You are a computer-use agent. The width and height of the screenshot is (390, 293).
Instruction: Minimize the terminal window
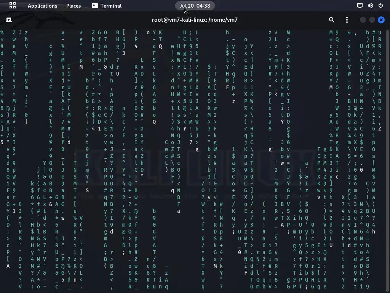point(363,20)
